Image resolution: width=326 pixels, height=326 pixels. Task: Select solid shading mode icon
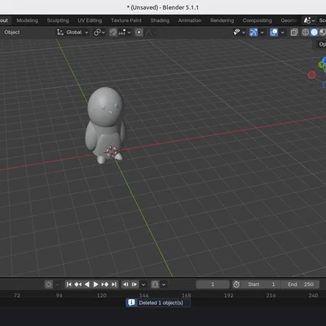[x=314, y=33]
